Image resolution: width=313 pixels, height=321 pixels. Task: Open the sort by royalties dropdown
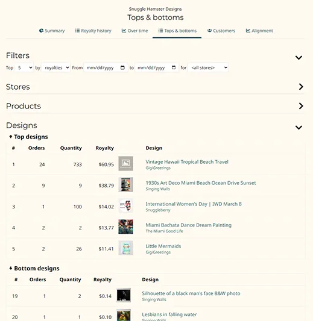click(55, 67)
